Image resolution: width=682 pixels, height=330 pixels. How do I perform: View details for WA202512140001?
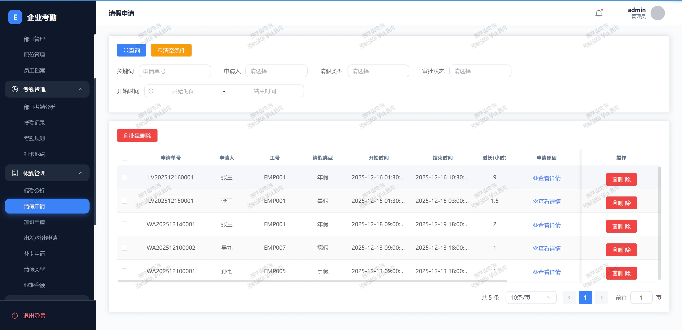point(547,225)
